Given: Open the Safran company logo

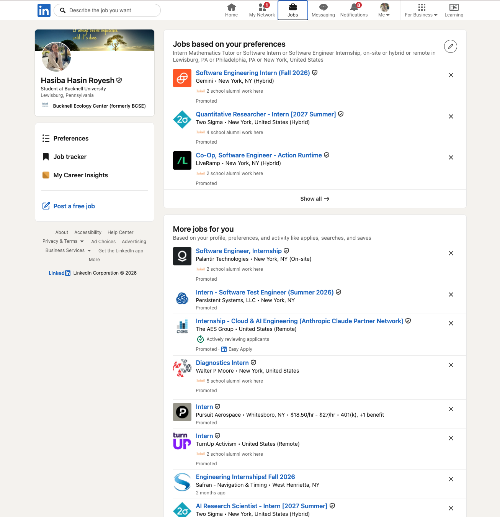Looking at the screenshot, I should [x=182, y=482].
